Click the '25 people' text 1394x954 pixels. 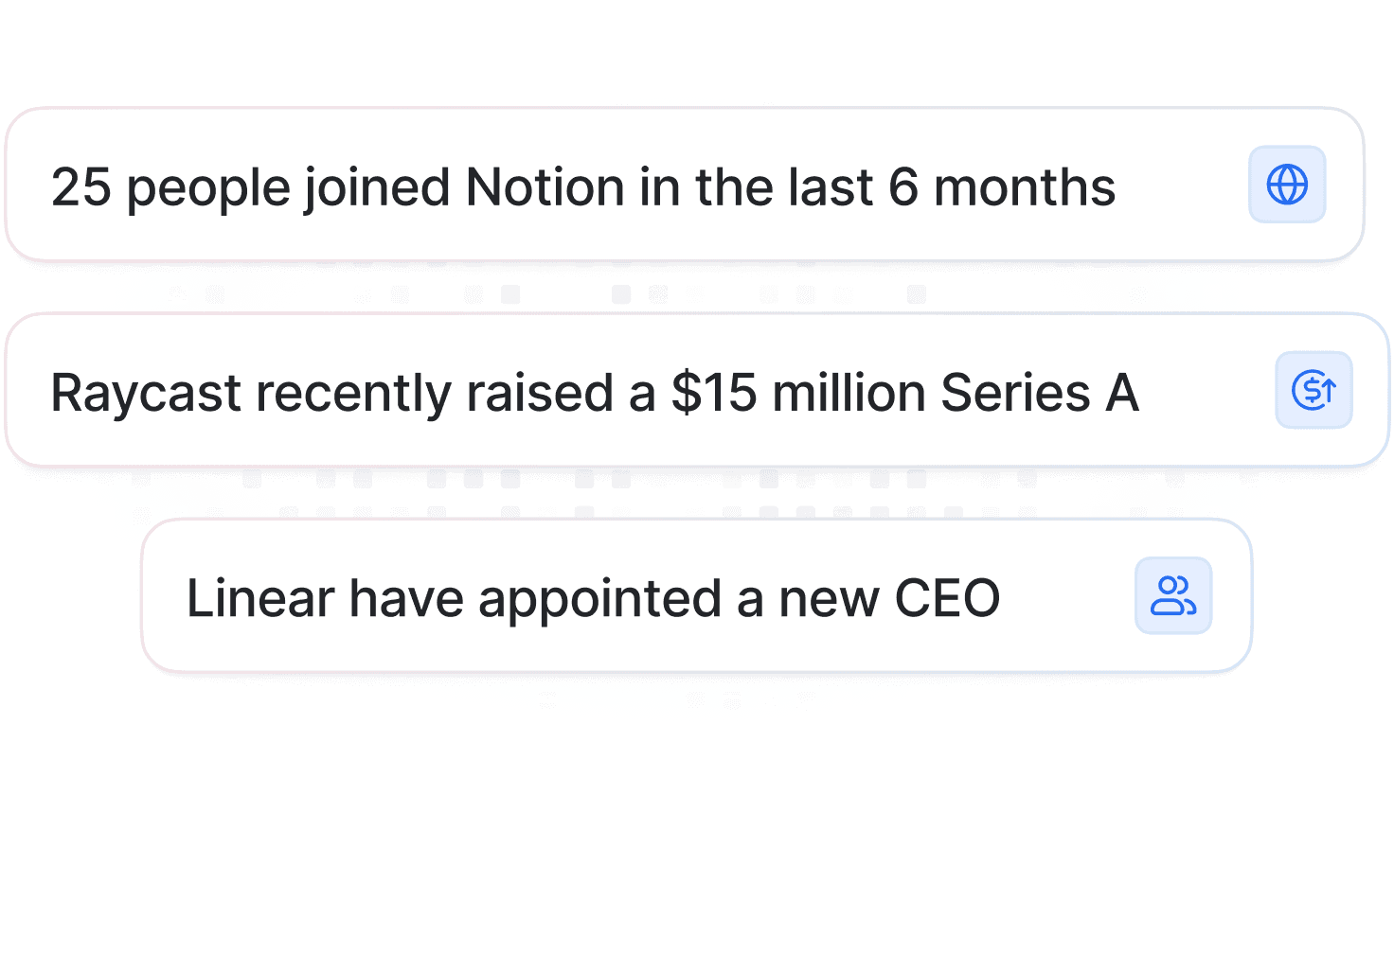(170, 187)
